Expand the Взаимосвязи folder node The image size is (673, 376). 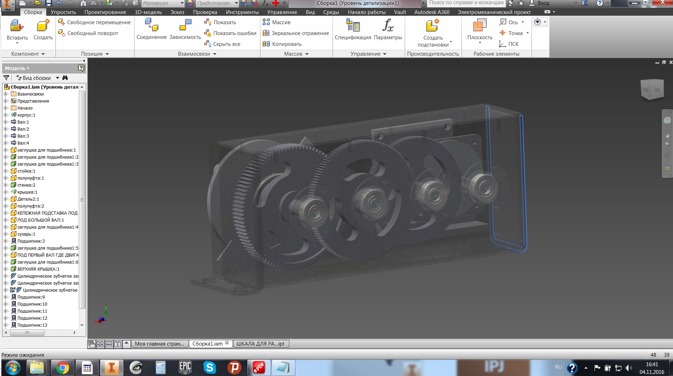click(6, 94)
